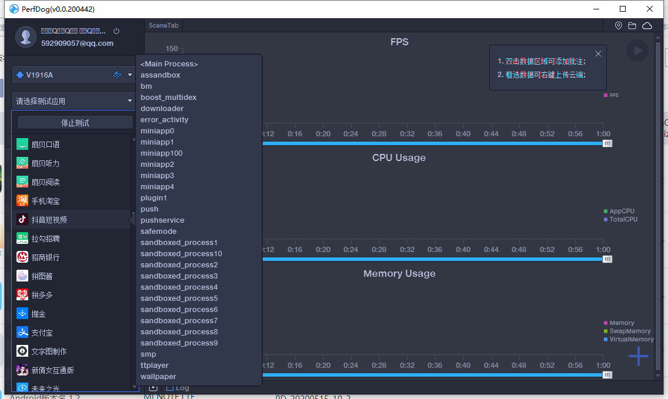
Task: Toggle the FPS legend series
Action: click(611, 95)
